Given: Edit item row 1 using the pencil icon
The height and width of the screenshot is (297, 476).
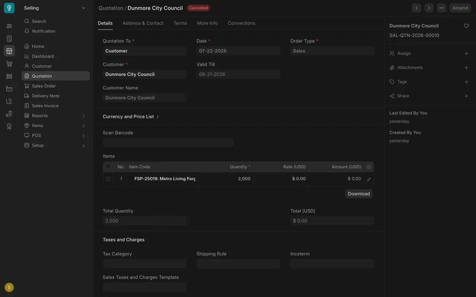Looking at the screenshot, I should 369,179.
